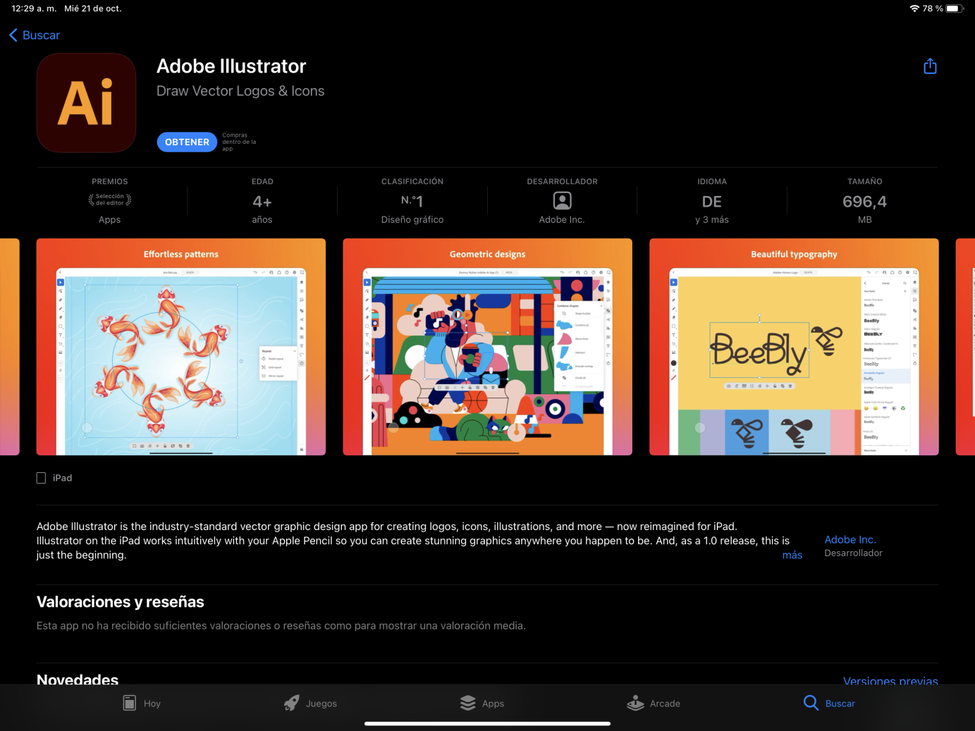The image size is (975, 731).
Task: Switch to the Apps tab
Action: point(482,703)
